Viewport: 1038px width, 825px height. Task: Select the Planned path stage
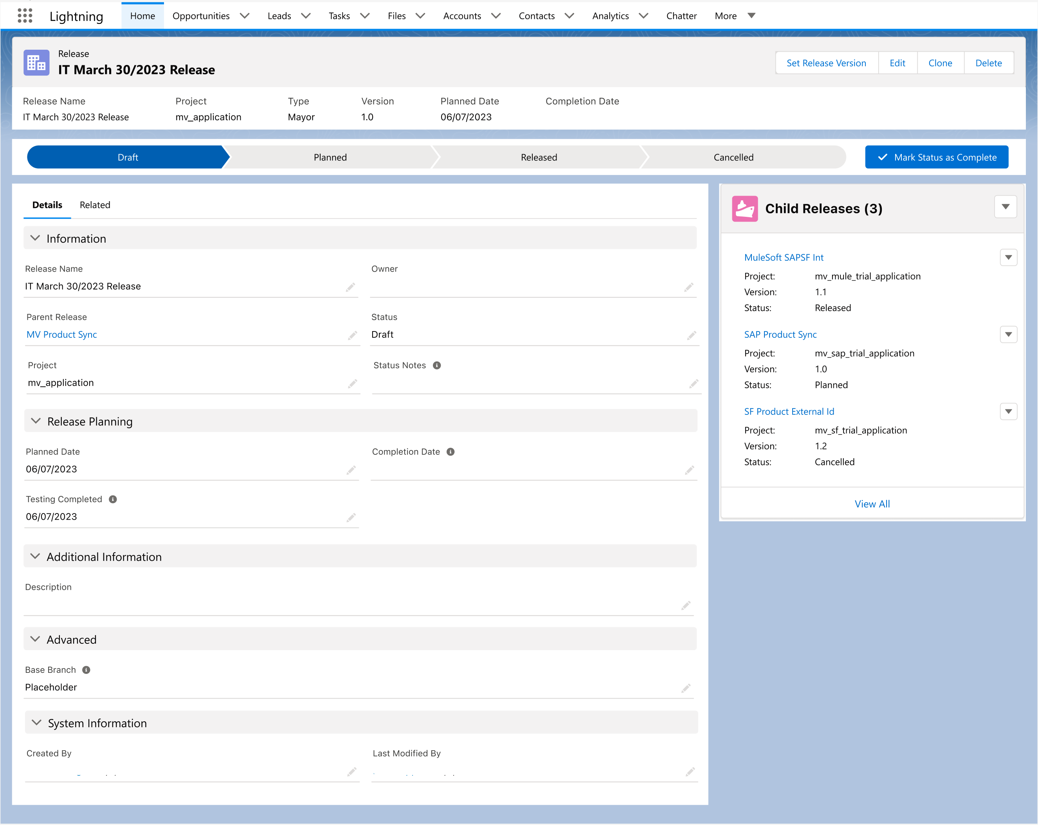point(330,157)
